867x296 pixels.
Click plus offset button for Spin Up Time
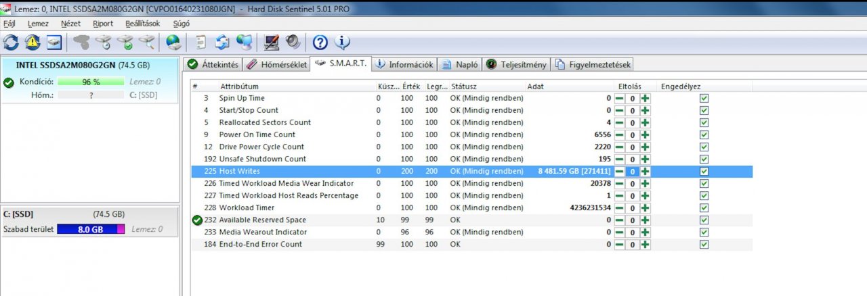pos(645,98)
